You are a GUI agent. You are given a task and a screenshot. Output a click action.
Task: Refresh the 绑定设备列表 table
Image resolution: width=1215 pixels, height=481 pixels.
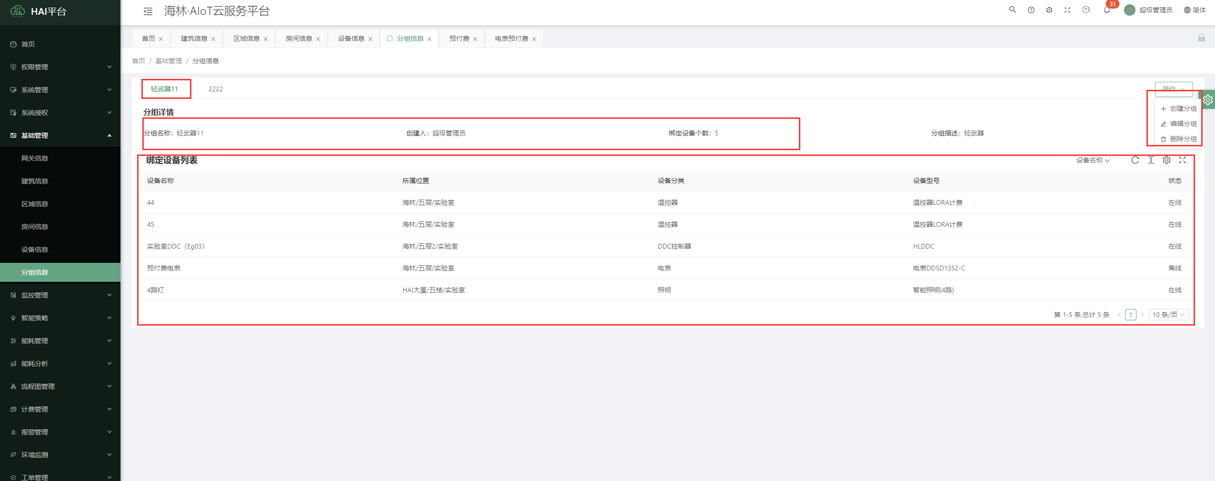tap(1135, 160)
